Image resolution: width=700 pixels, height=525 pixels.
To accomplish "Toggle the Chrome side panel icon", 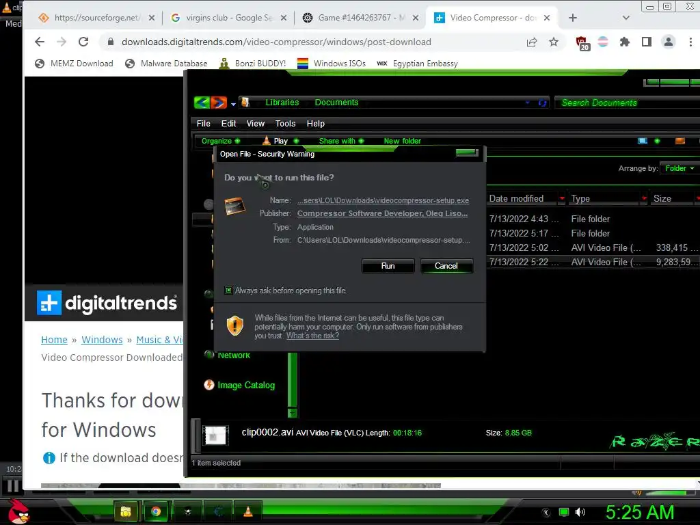I will [x=647, y=42].
